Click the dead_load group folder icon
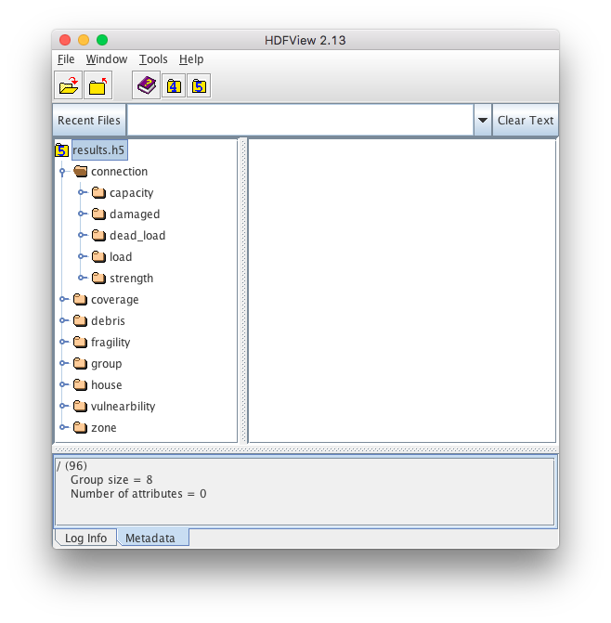This screenshot has width=611, height=623. point(98,236)
